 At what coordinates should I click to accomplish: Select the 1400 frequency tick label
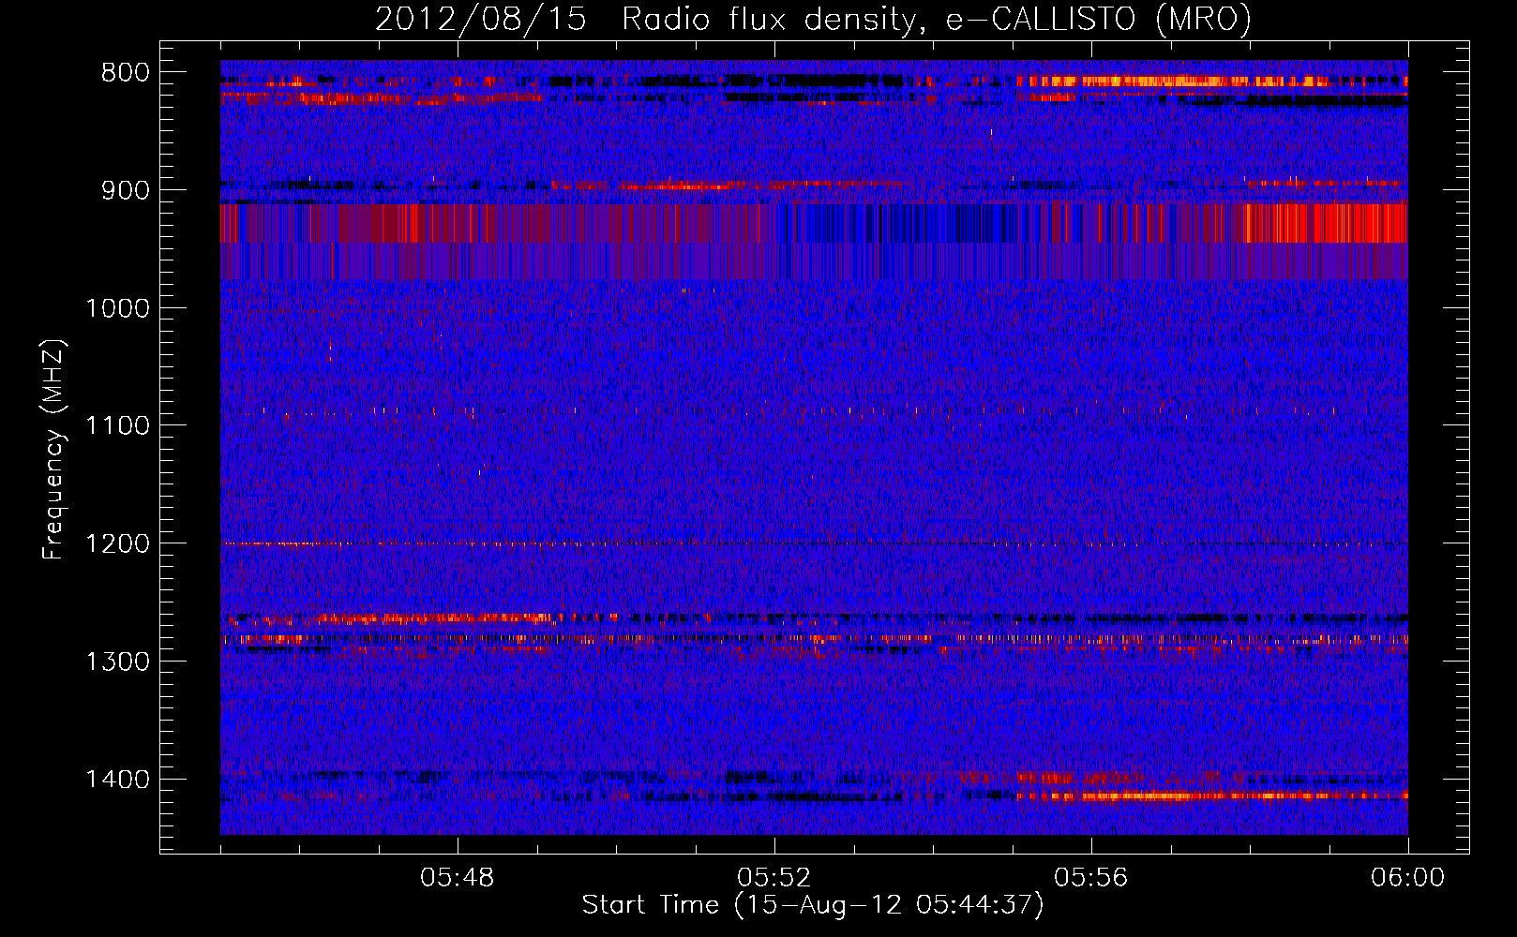coord(118,780)
